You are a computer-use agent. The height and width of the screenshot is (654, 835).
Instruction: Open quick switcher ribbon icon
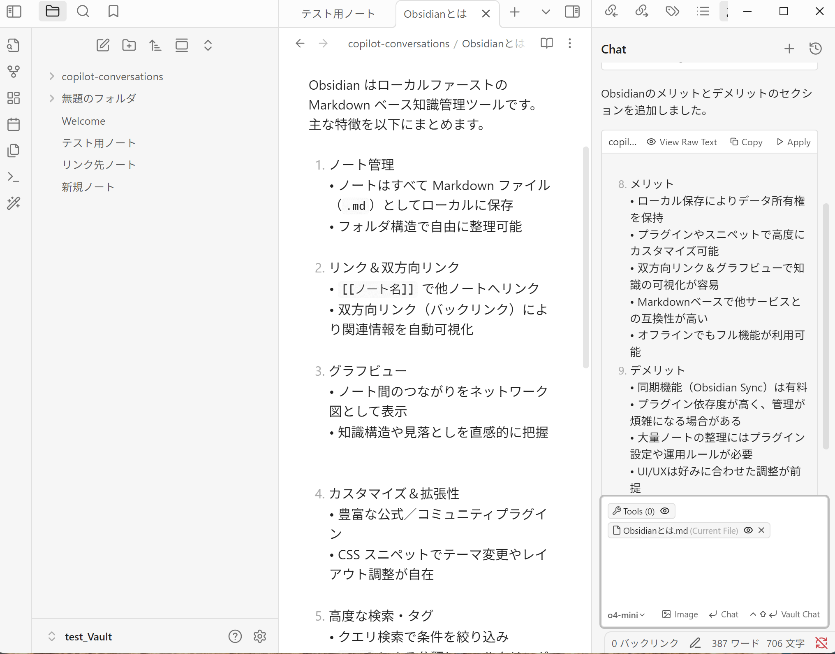point(14,45)
